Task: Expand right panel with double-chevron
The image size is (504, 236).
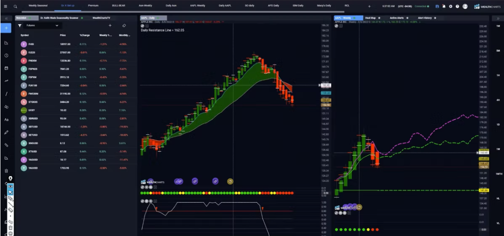Action: point(498,18)
